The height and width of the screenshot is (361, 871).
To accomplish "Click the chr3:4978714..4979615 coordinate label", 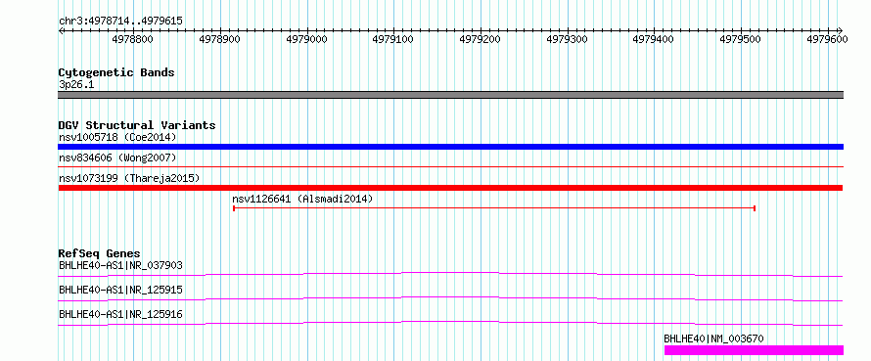I will [120, 22].
